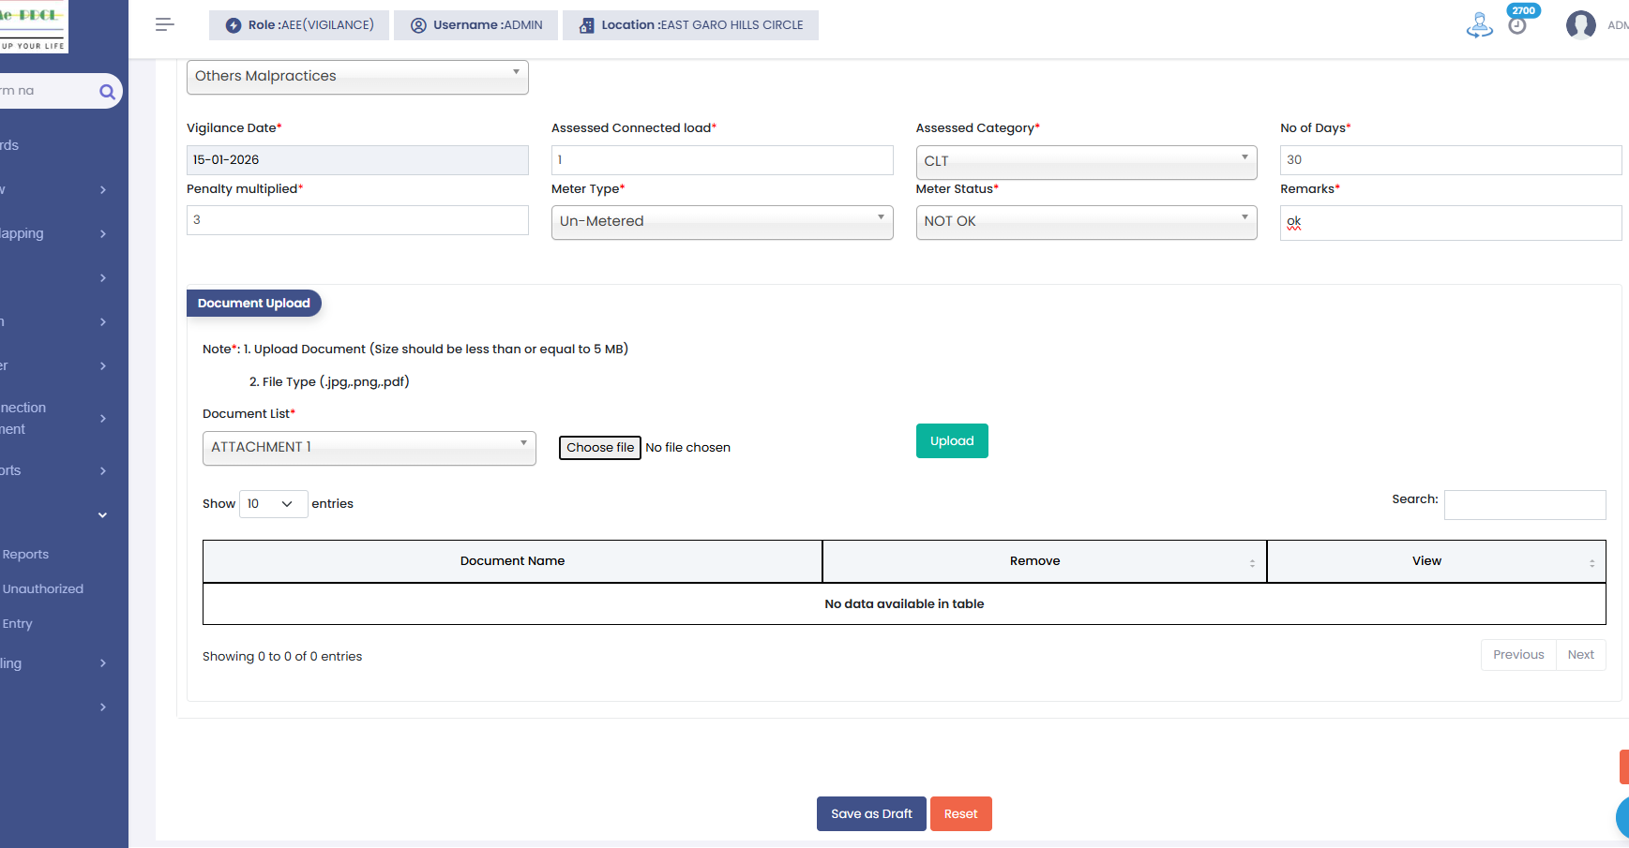
Task: Focus the No of Days field
Action: [x=1451, y=160]
